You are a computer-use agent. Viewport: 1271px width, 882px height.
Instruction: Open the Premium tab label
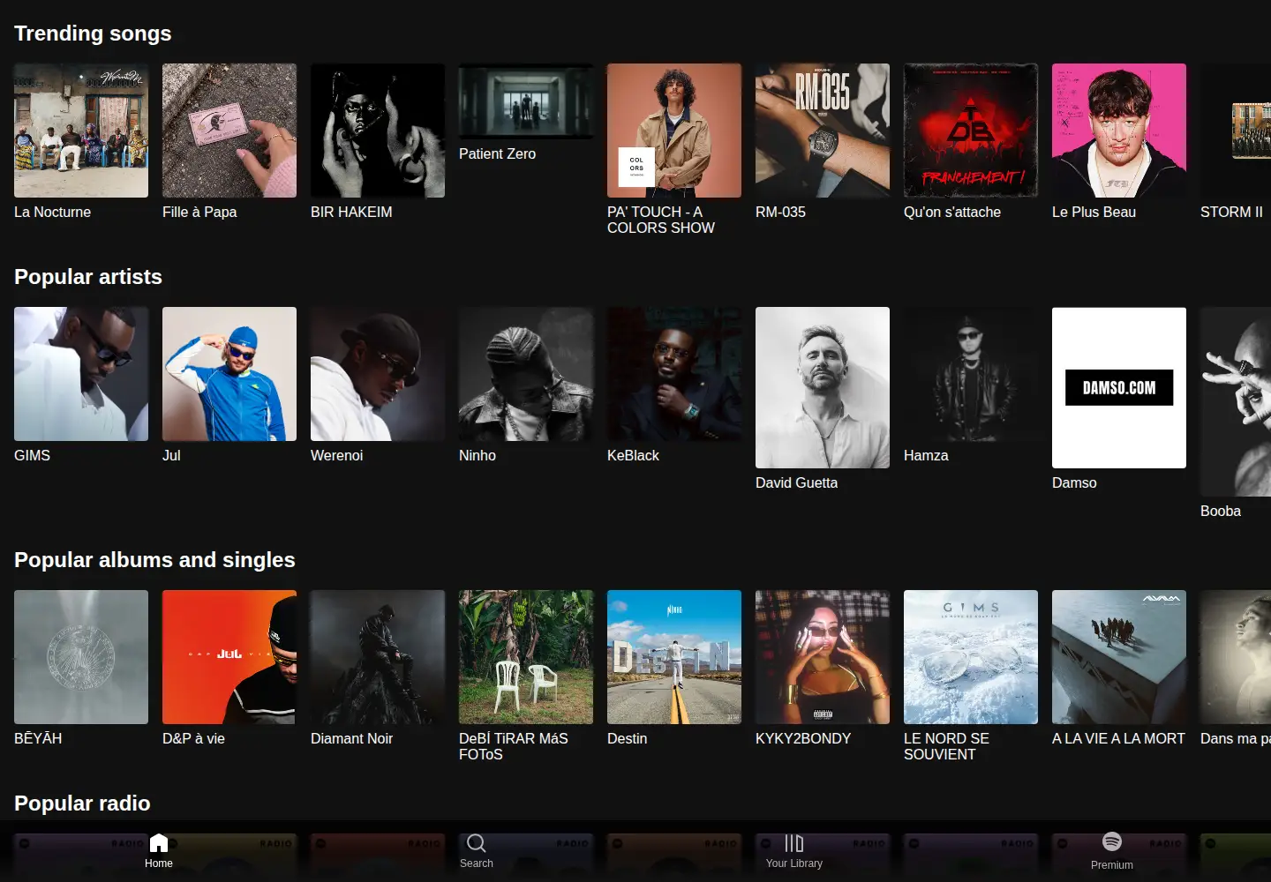(x=1112, y=865)
